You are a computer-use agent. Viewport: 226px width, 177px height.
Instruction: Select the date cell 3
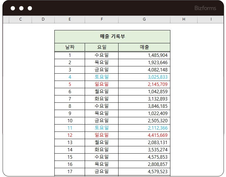click(70, 70)
